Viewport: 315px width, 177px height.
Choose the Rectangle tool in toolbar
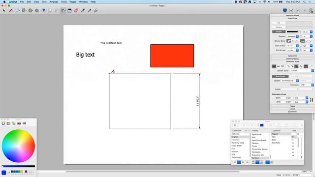tap(24, 10)
